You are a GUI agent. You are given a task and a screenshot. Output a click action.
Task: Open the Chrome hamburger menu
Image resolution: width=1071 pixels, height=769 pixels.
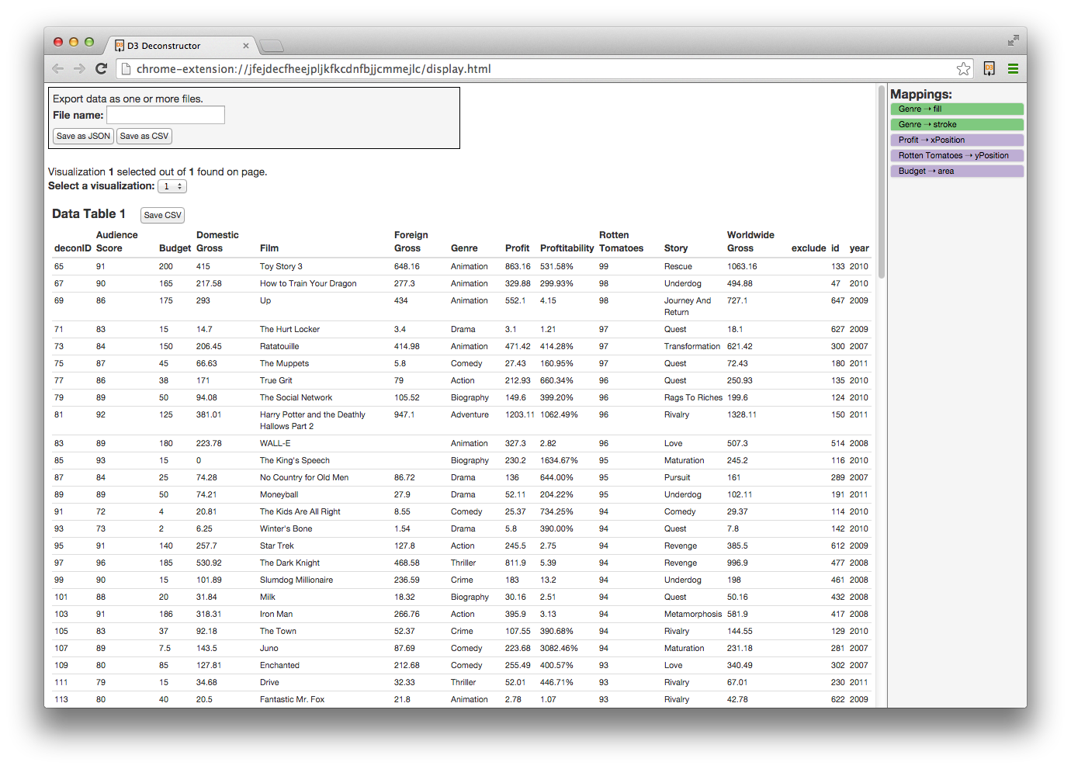1013,69
